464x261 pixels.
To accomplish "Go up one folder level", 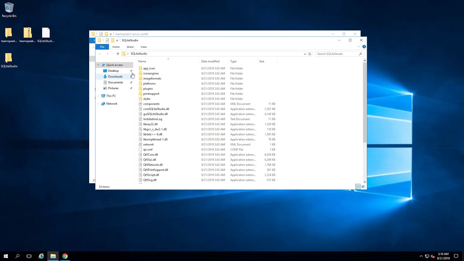I will tap(118, 54).
